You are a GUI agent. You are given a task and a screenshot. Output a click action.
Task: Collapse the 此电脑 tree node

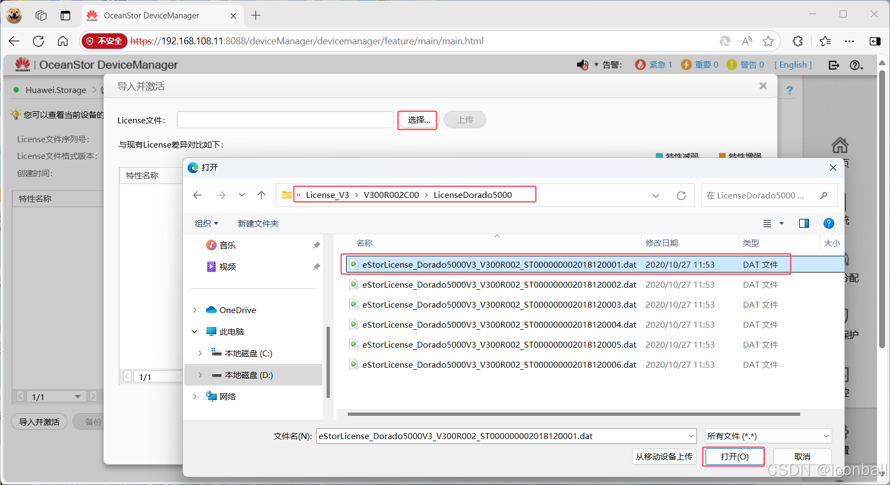tap(195, 331)
